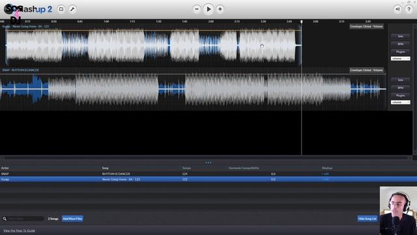The width and height of the screenshot is (417, 235).
Task: Open the View the How-To Guide link
Action: [19, 230]
